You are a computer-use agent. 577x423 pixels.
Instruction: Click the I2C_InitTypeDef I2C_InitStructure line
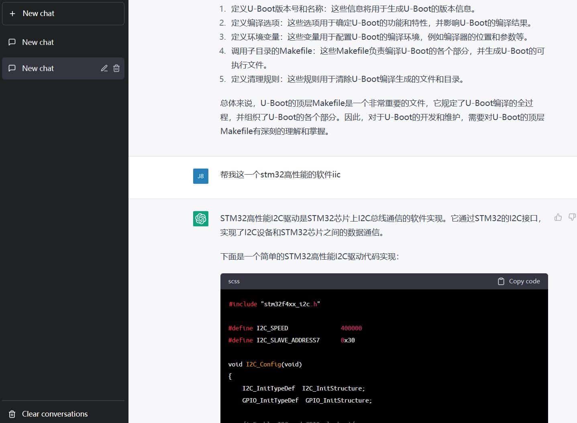pos(304,388)
